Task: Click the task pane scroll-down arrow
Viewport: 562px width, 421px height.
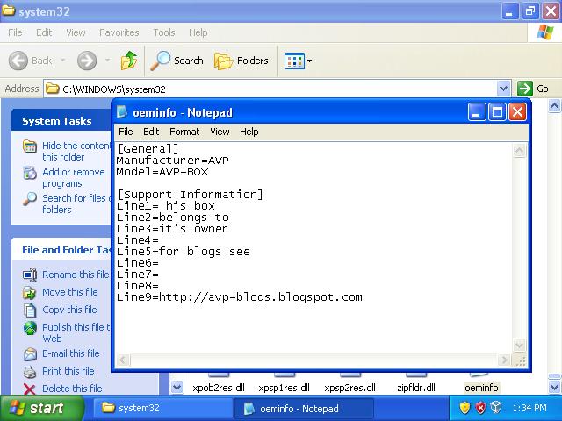Action: click(x=177, y=387)
